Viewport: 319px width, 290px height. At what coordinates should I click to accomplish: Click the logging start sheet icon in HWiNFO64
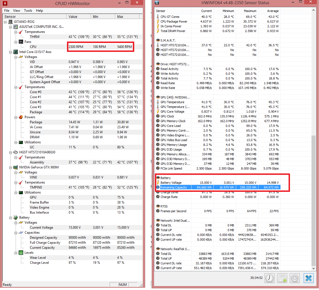click(x=282, y=278)
